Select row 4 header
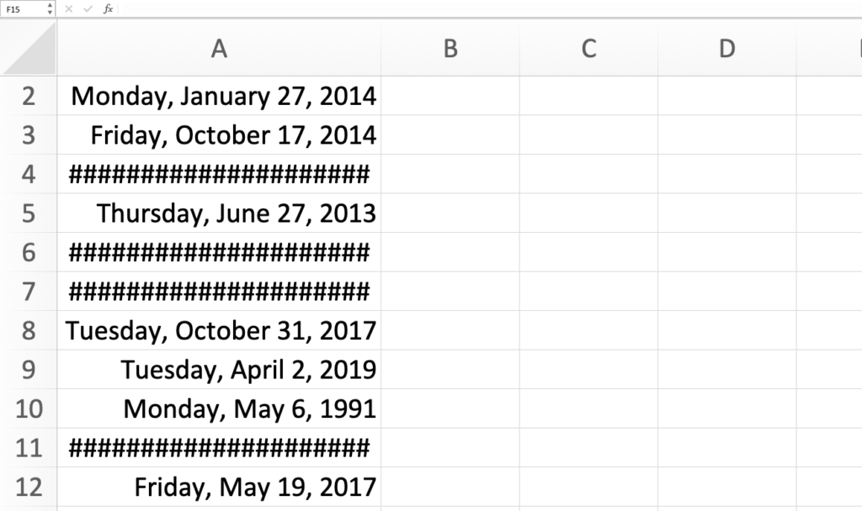 (29, 174)
